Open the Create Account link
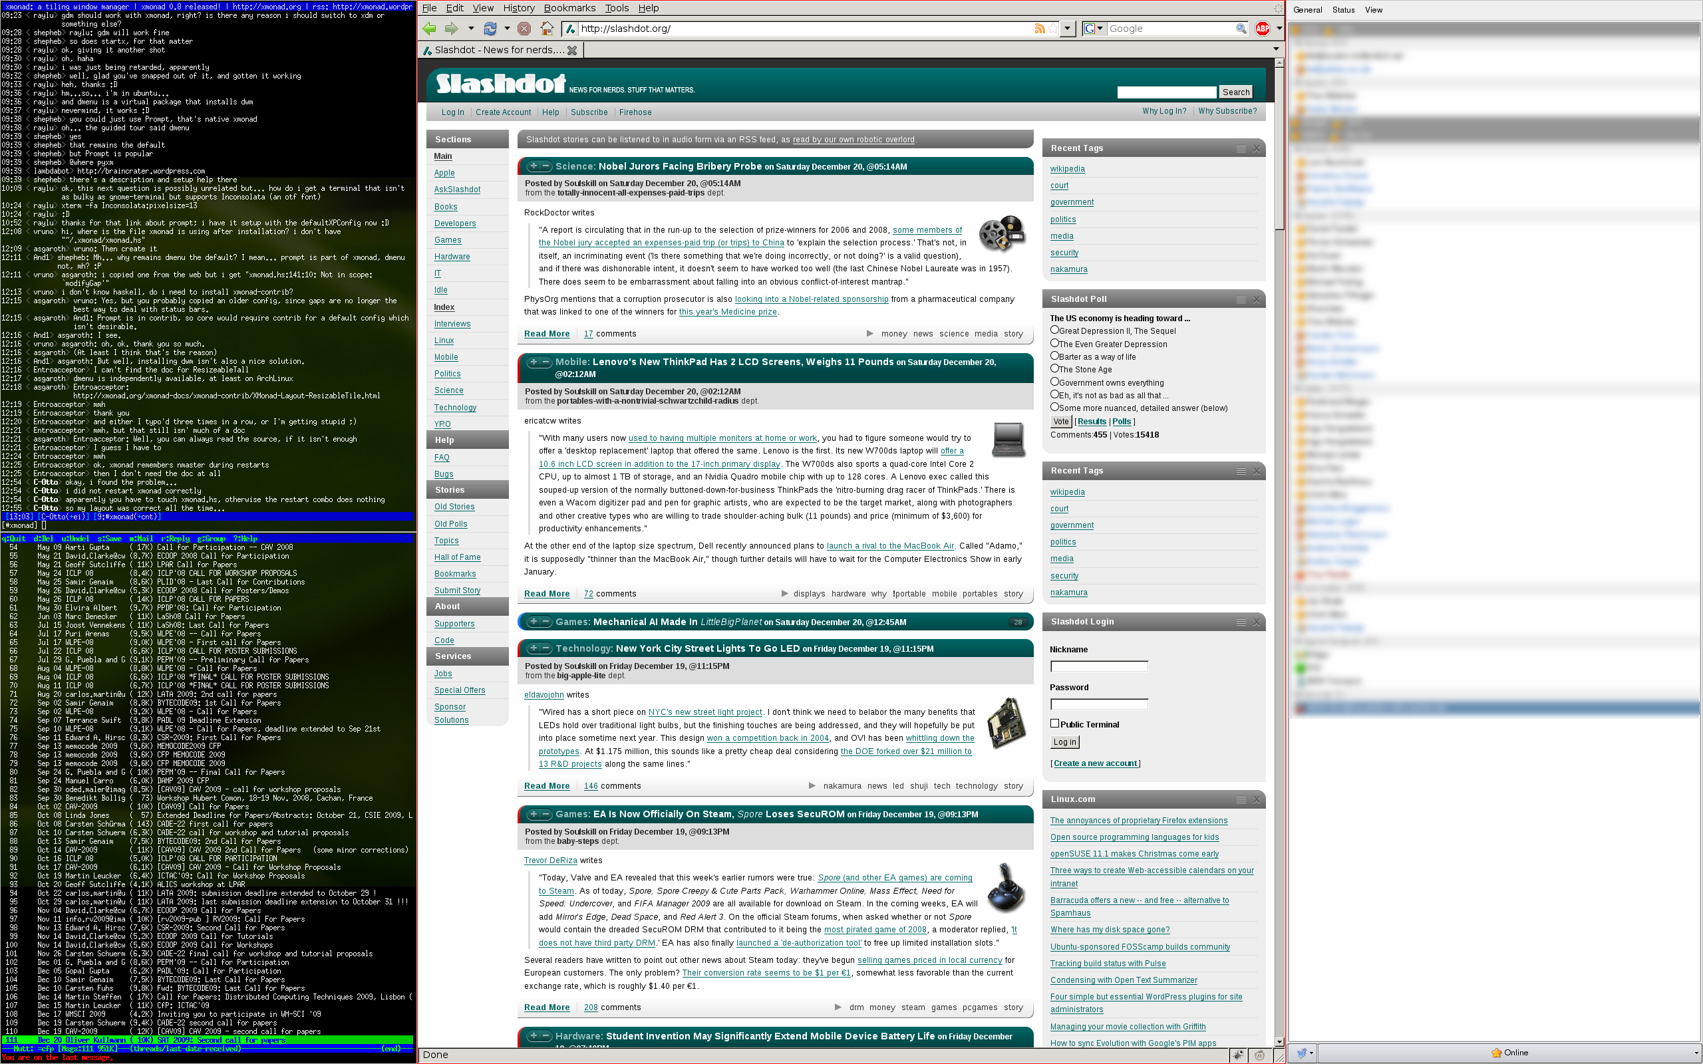This screenshot has height=1064, width=1703. [x=503, y=112]
